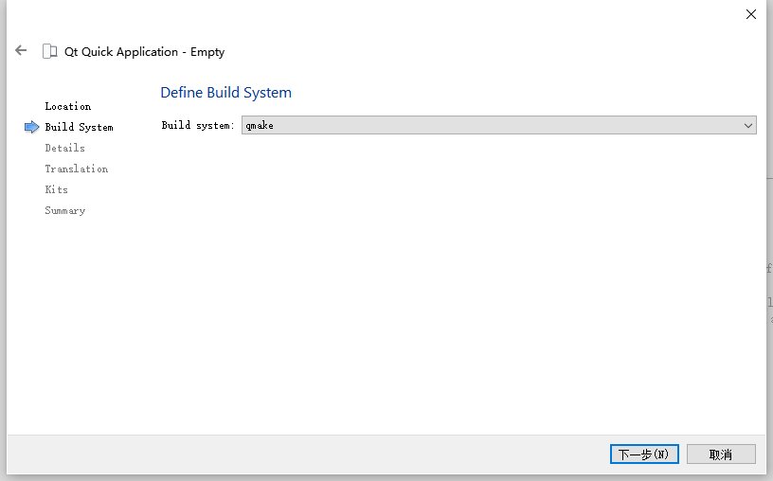Open the Build system combo box showing qmake
This screenshot has height=481, width=773.
pos(498,125)
